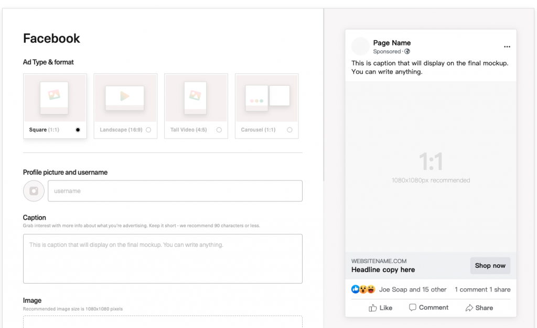Click the camera icon to upload profile picture

click(x=34, y=190)
